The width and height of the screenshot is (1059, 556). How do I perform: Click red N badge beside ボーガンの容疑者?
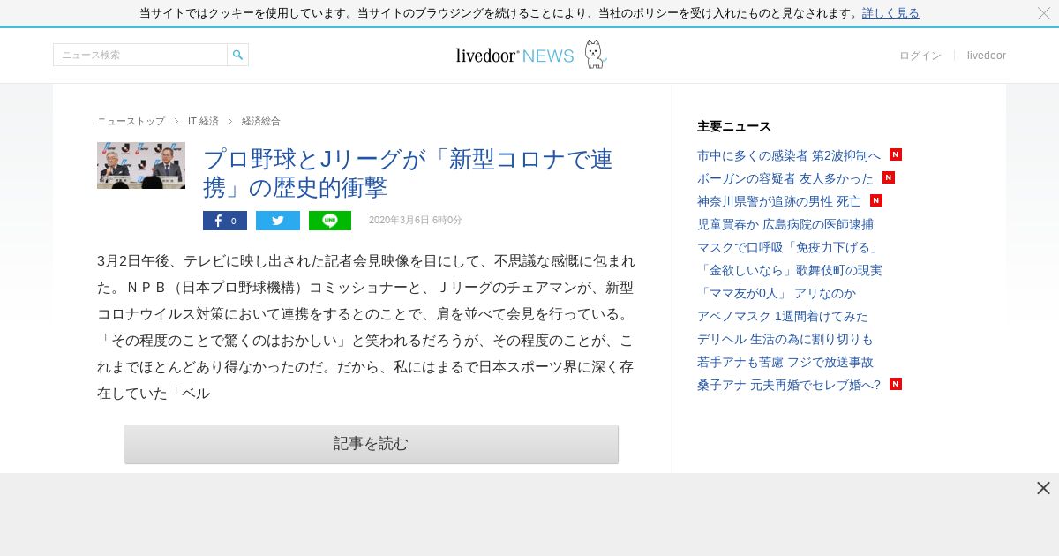click(889, 177)
